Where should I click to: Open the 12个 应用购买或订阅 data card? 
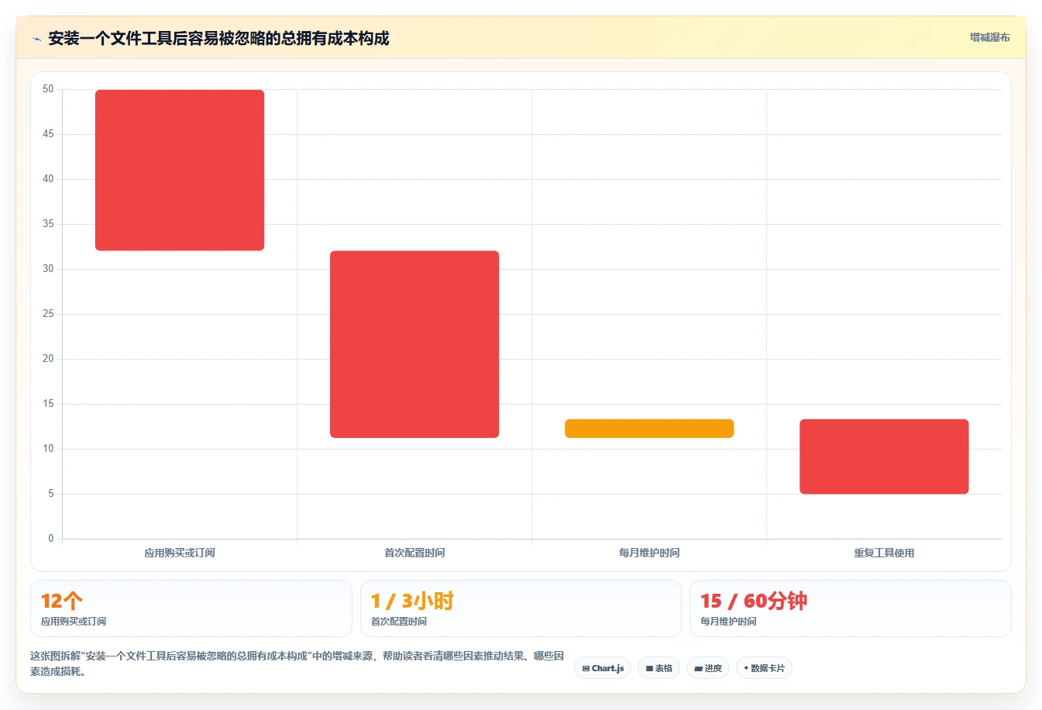pos(191,608)
